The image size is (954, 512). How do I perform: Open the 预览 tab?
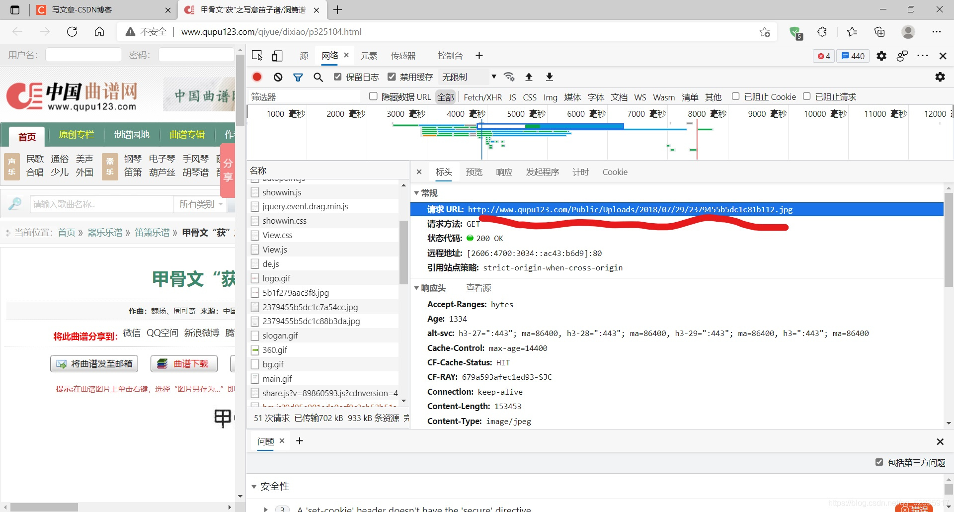(x=474, y=172)
